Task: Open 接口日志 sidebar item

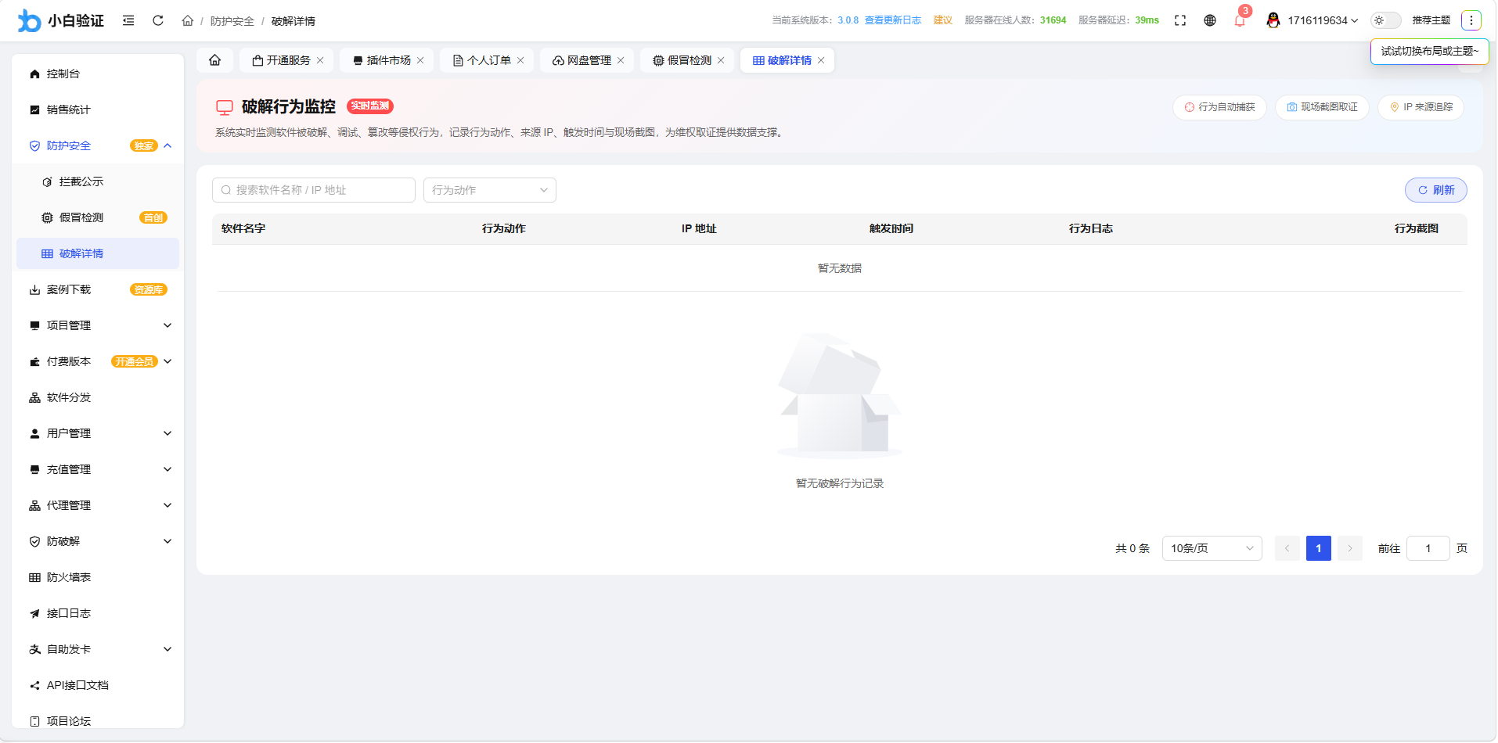Action: [x=98, y=613]
